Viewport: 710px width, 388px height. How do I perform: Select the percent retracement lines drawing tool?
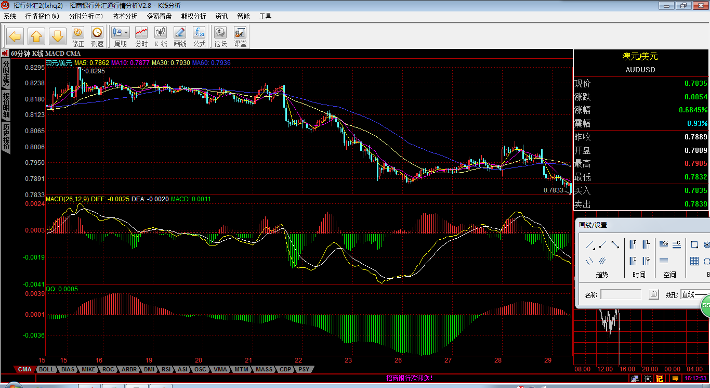tap(664, 244)
